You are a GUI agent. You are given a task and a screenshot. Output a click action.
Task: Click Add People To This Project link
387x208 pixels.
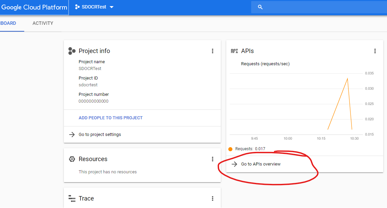[x=111, y=118]
